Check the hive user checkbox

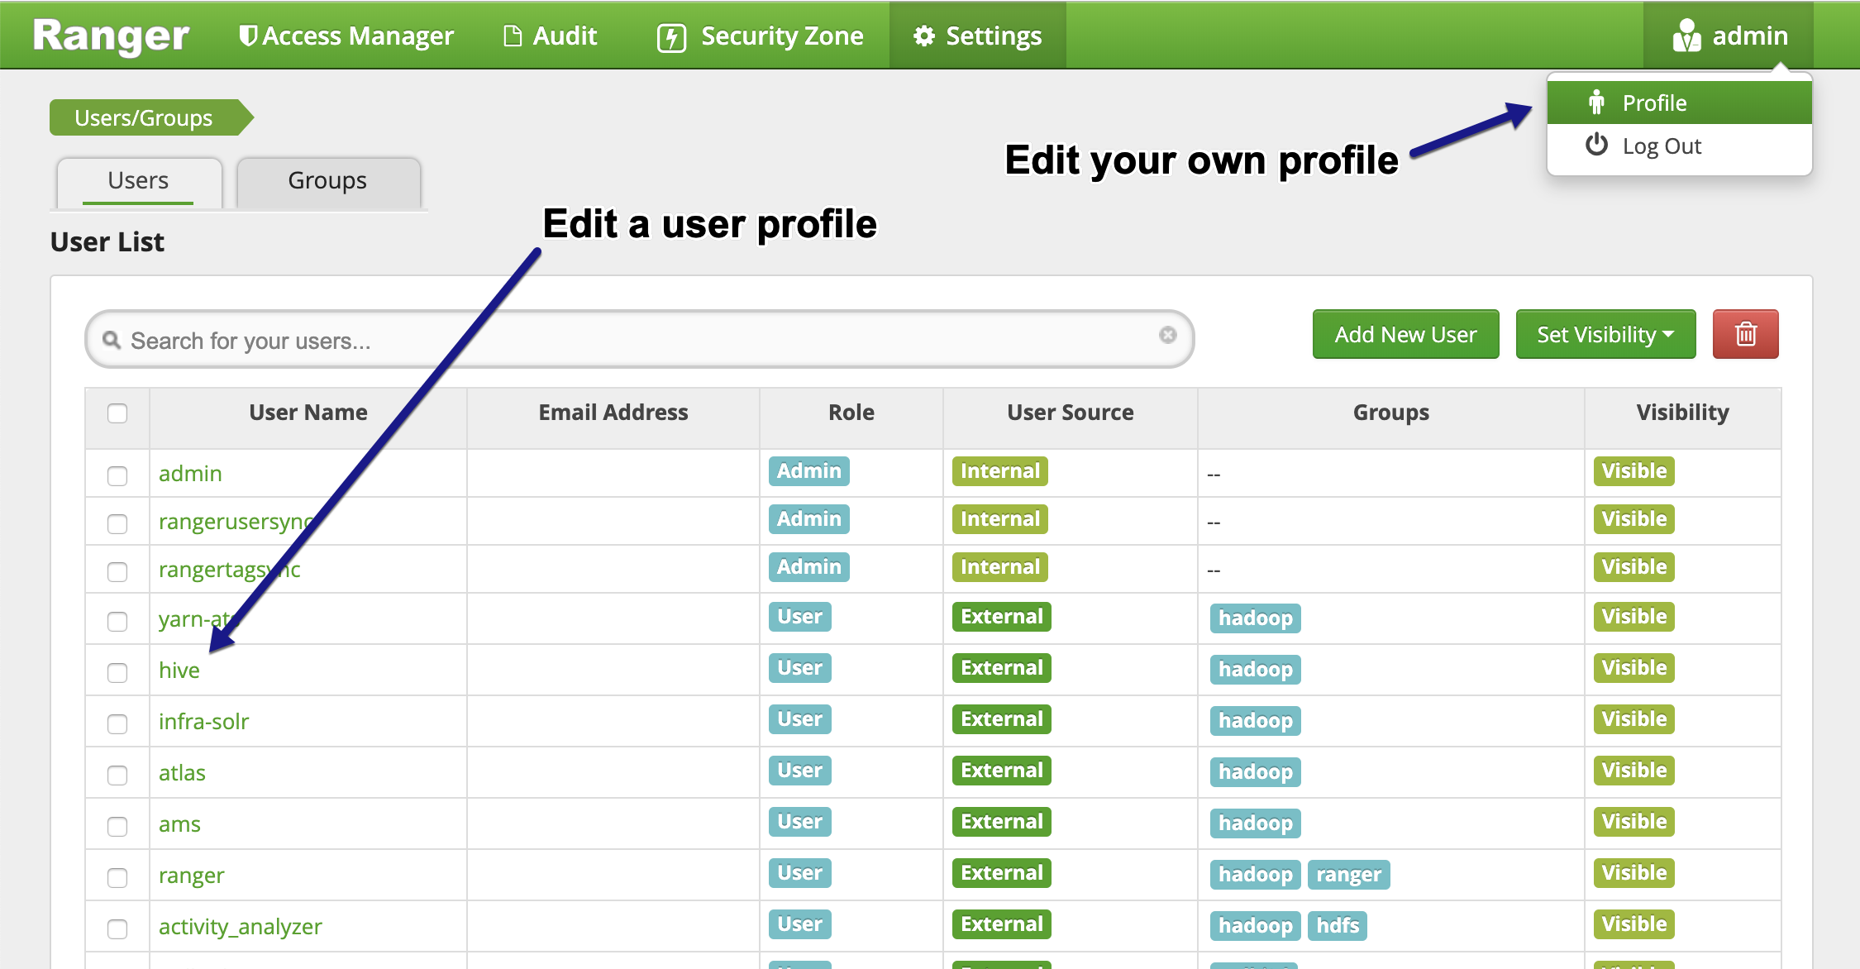click(117, 672)
